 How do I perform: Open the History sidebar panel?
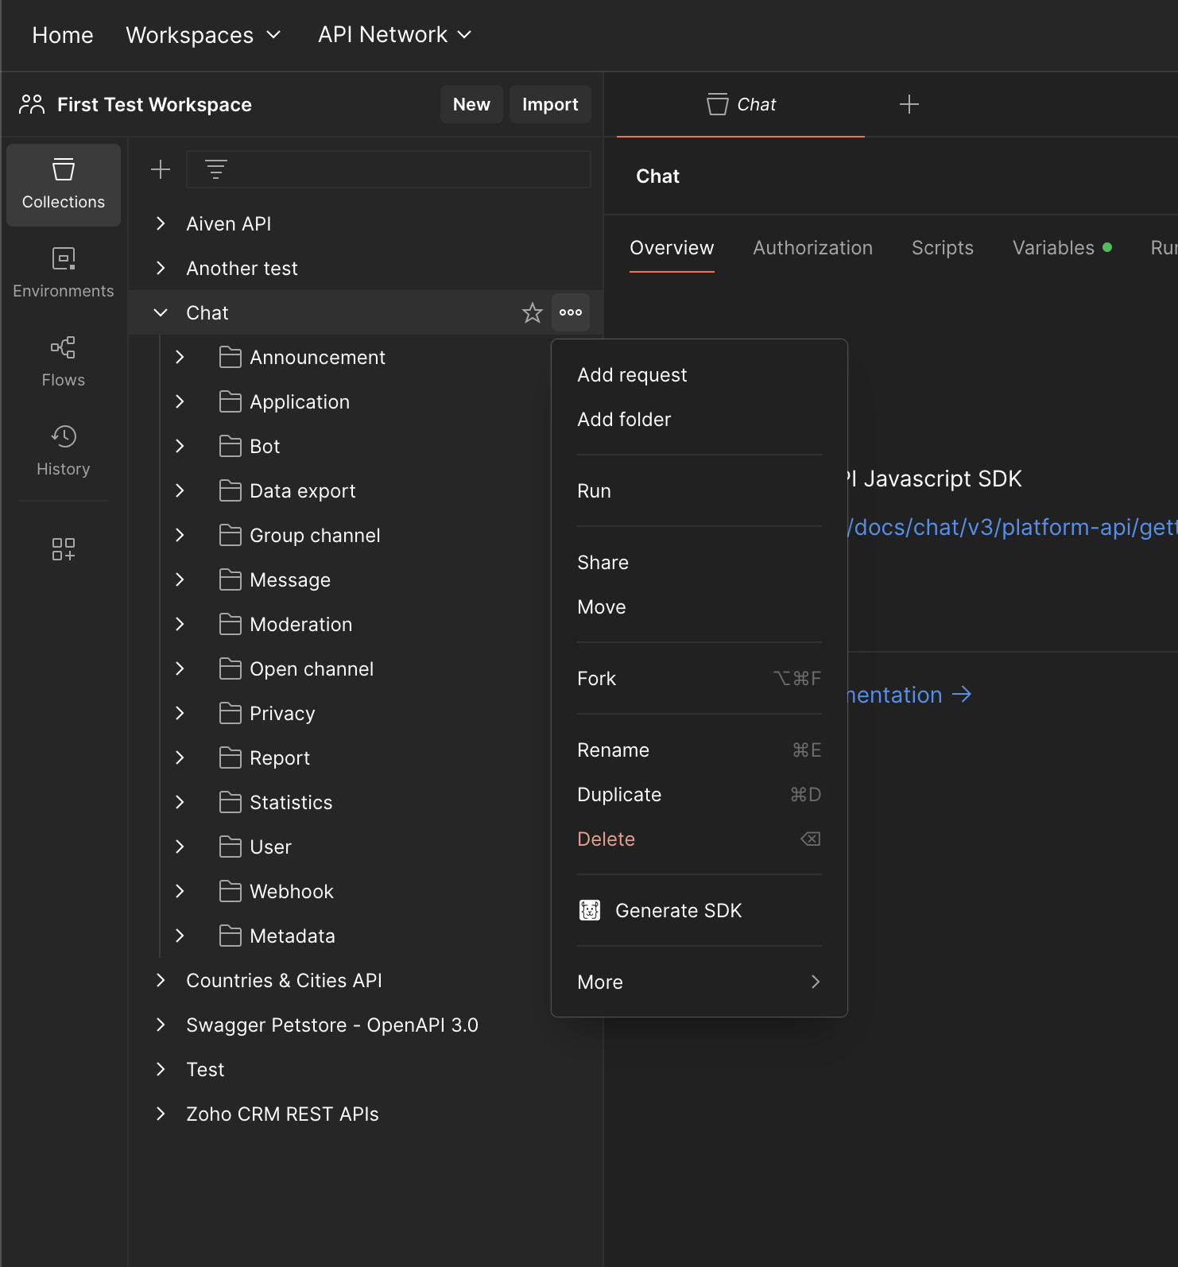tap(64, 451)
